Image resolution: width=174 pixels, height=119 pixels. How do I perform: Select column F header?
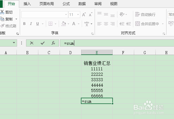click(x=123, y=52)
